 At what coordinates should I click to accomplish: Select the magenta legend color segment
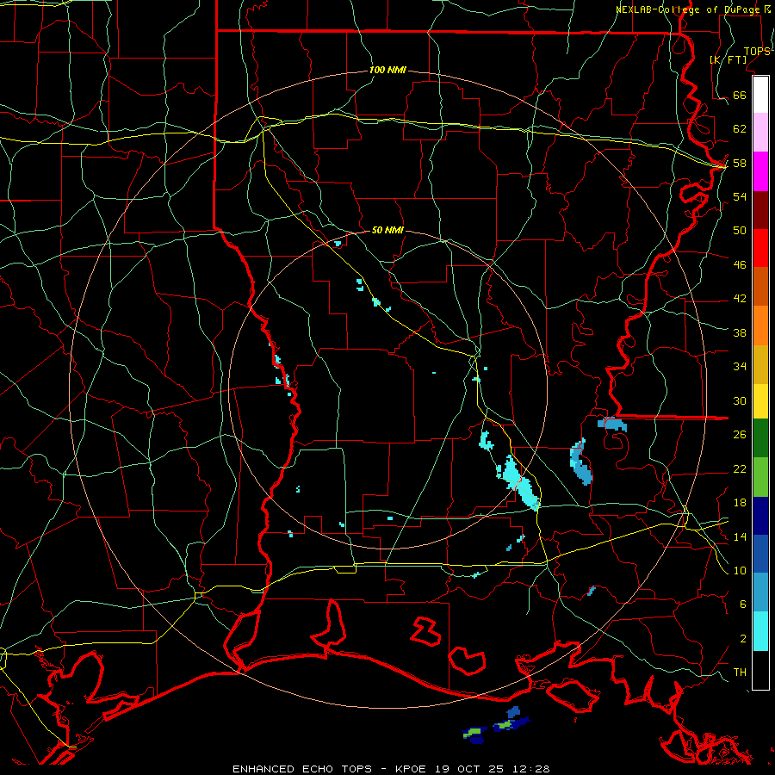point(760,171)
